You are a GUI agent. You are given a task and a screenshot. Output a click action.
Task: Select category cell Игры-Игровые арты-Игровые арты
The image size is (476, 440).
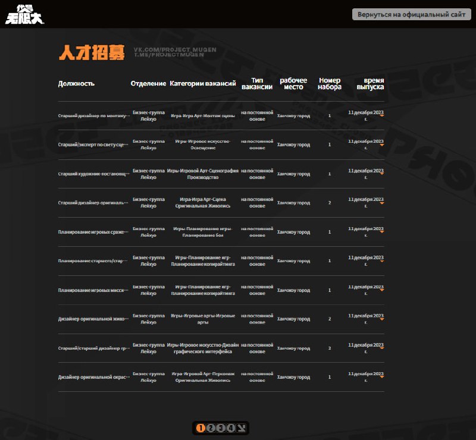(x=203, y=319)
